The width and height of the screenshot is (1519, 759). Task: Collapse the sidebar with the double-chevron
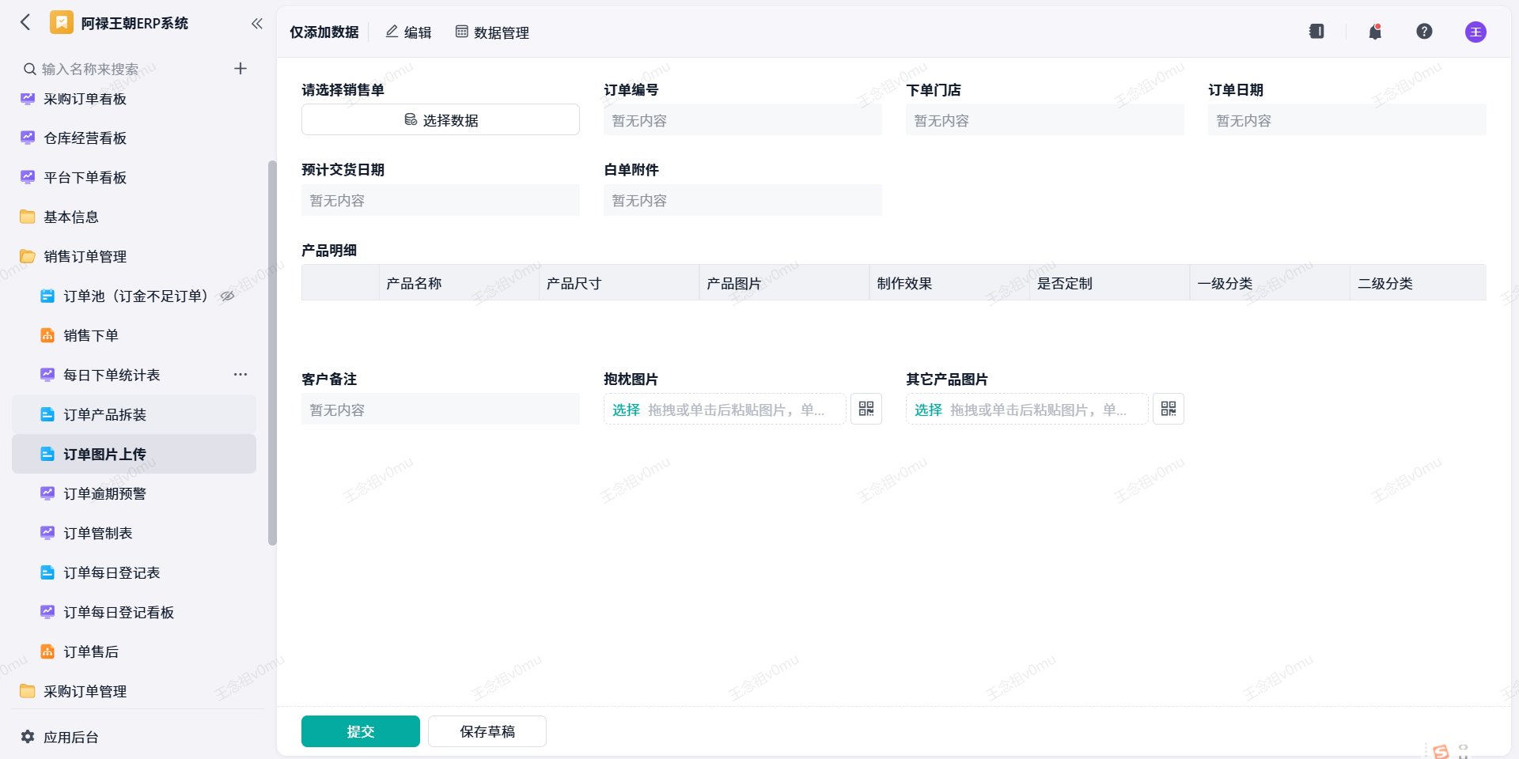pos(256,24)
